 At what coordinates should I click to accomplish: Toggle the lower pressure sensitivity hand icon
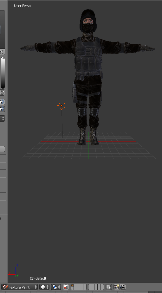click(x=2, y=109)
